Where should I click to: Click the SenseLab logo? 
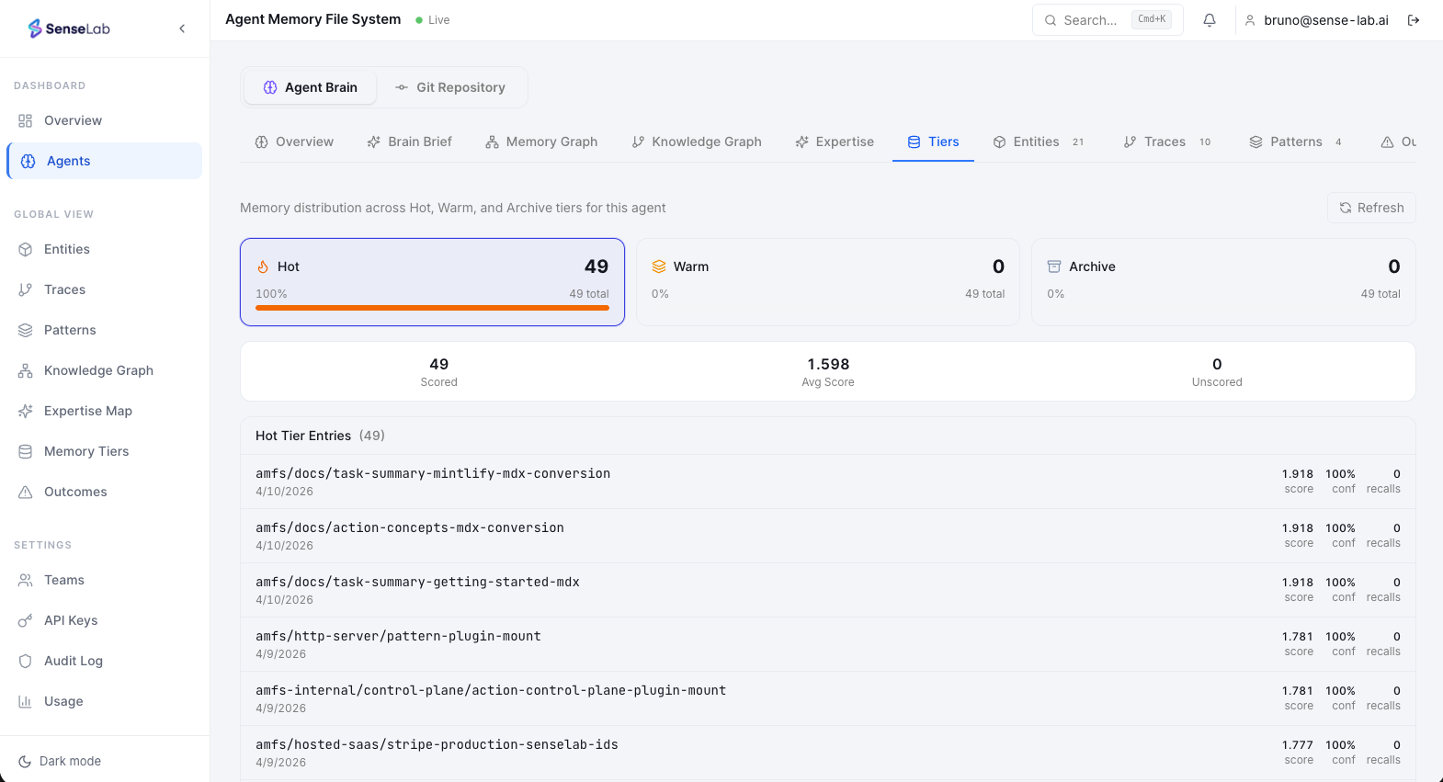(69, 28)
